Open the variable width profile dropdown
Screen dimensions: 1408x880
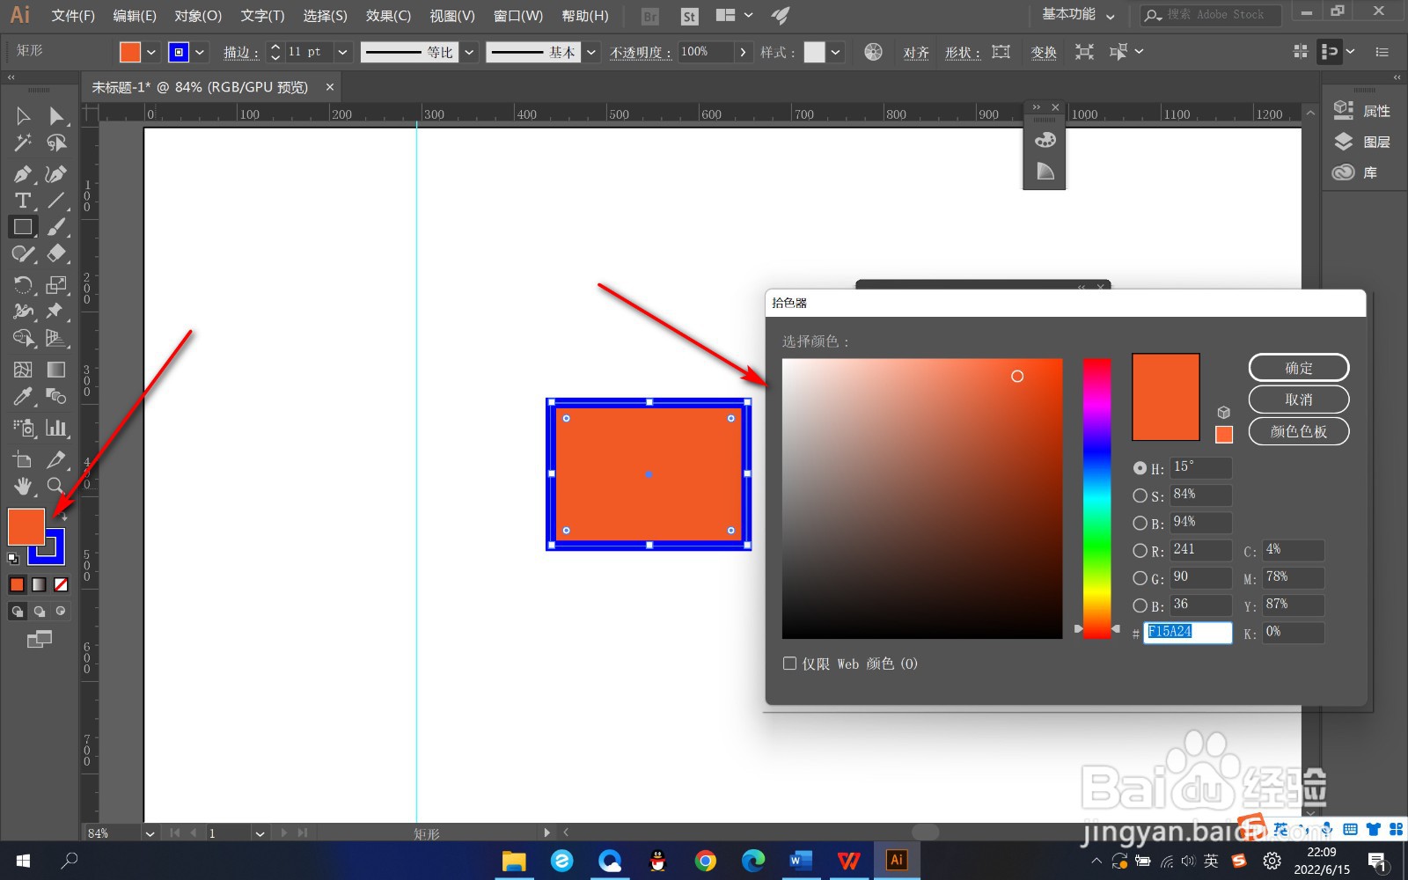(x=469, y=52)
